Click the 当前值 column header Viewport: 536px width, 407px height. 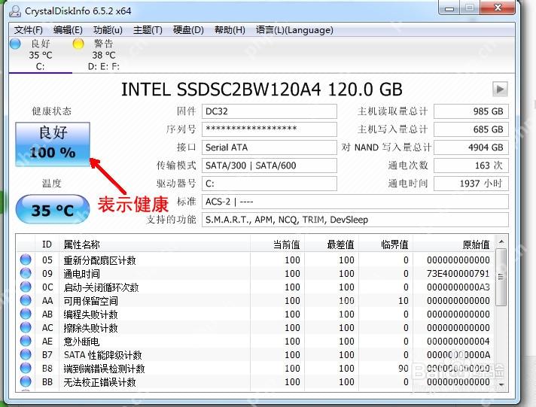[277, 245]
